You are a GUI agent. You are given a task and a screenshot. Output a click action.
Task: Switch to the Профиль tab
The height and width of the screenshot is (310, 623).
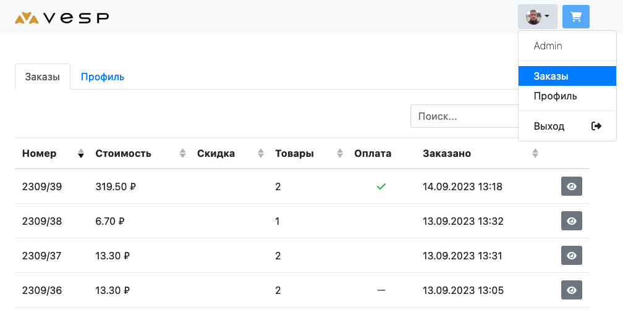(x=103, y=77)
